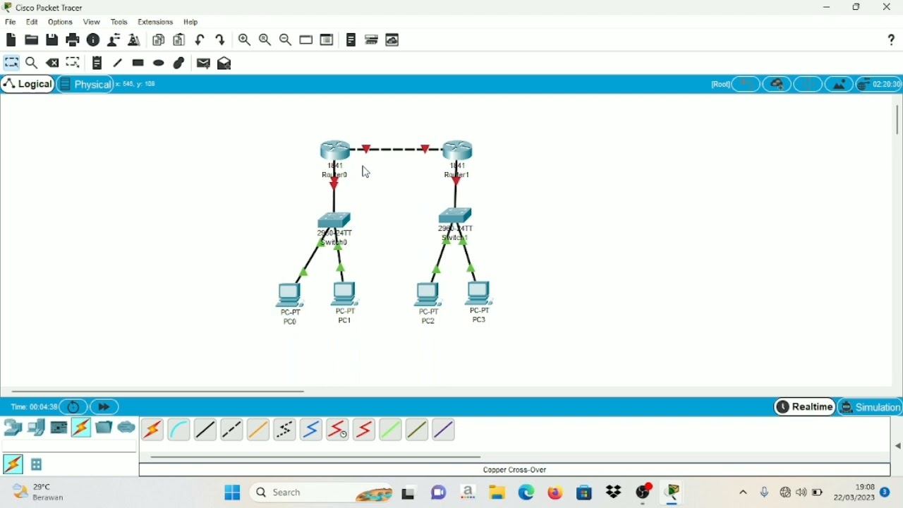903x508 pixels.
Task: Select Components category
Action: tap(59, 428)
